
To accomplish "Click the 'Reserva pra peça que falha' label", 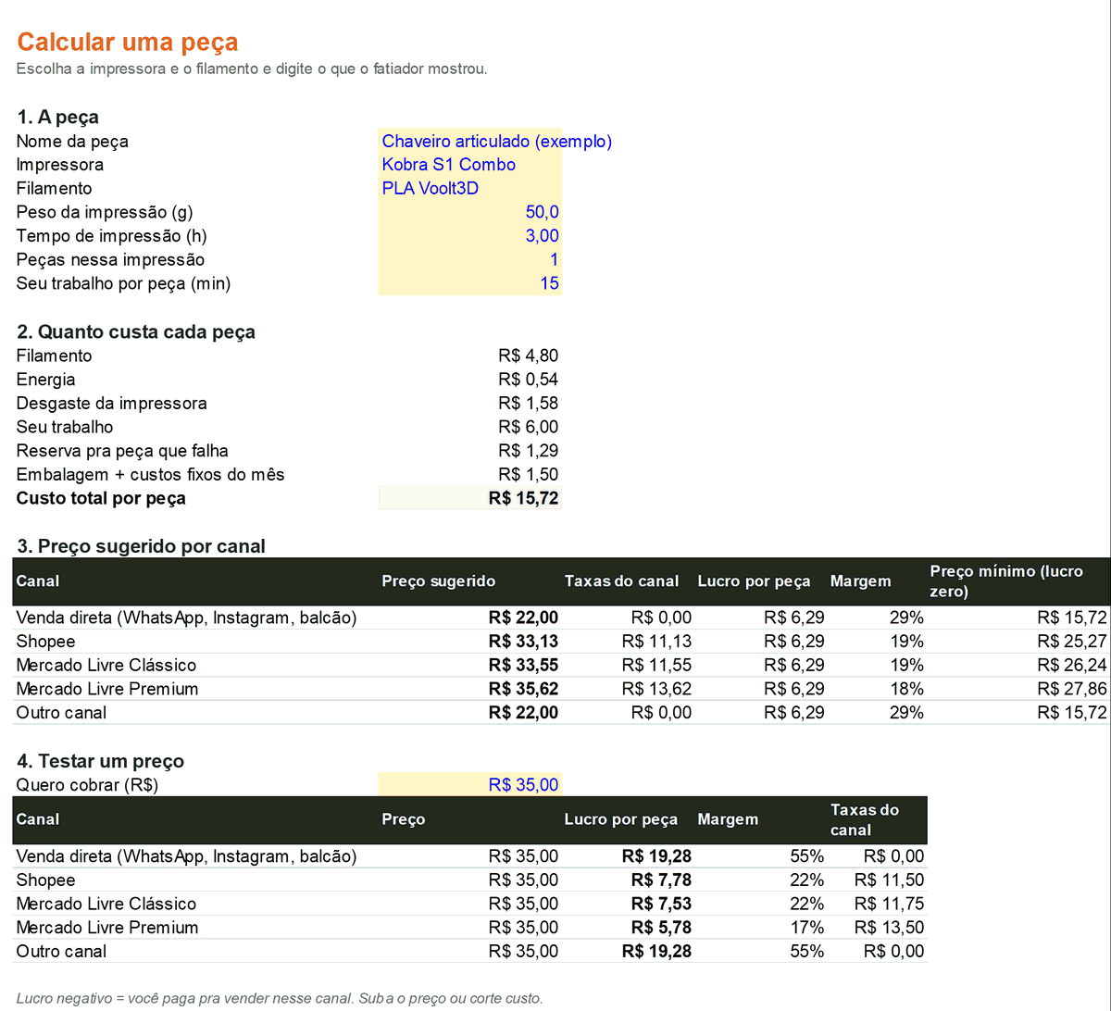I will tap(122, 451).
